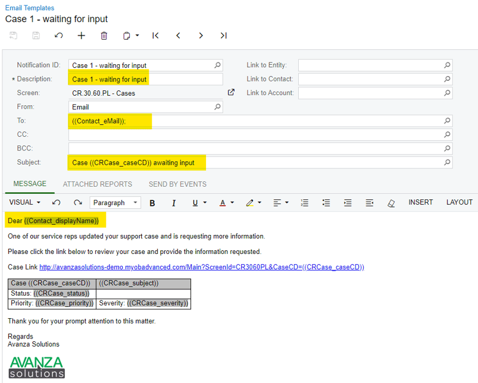This screenshot has width=478, height=383.
Task: Insert a numbered list
Action: point(305,203)
